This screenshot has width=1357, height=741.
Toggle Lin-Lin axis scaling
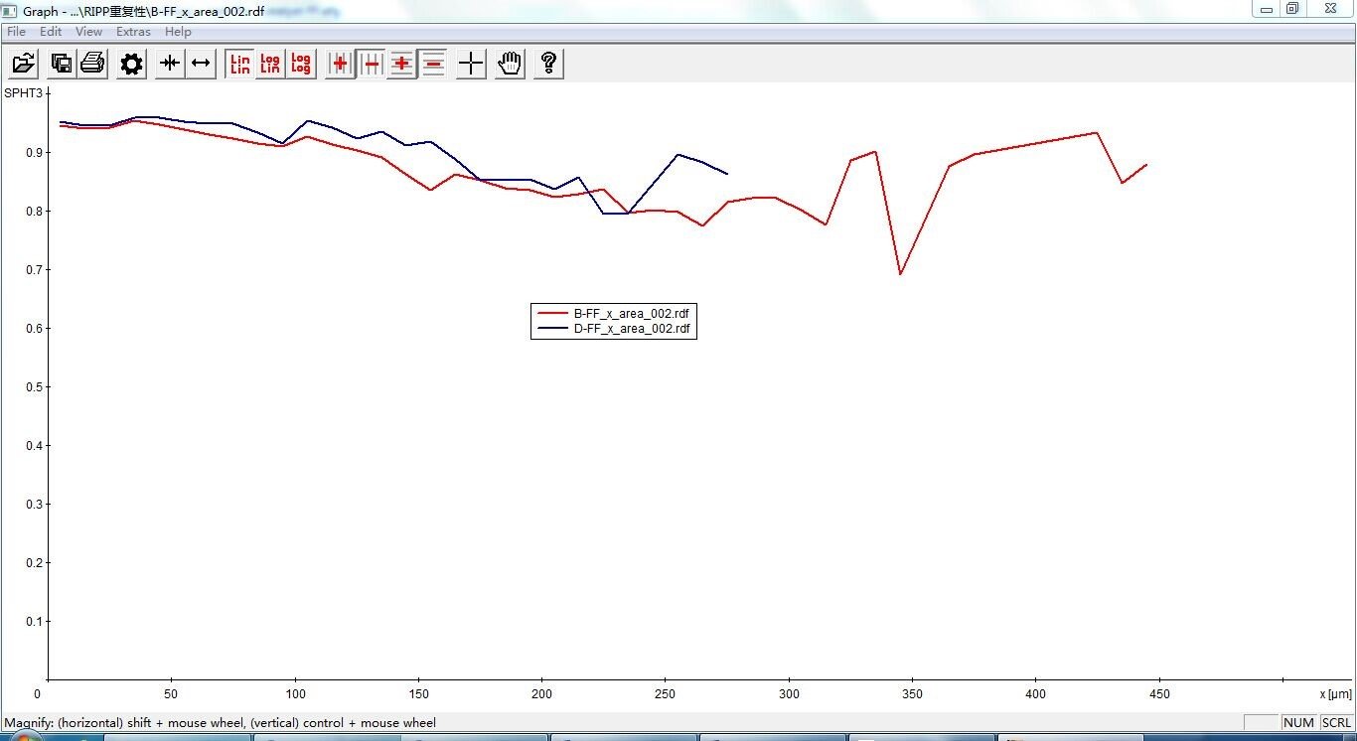pyautogui.click(x=239, y=65)
